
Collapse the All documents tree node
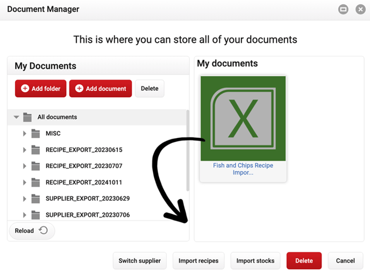16,117
